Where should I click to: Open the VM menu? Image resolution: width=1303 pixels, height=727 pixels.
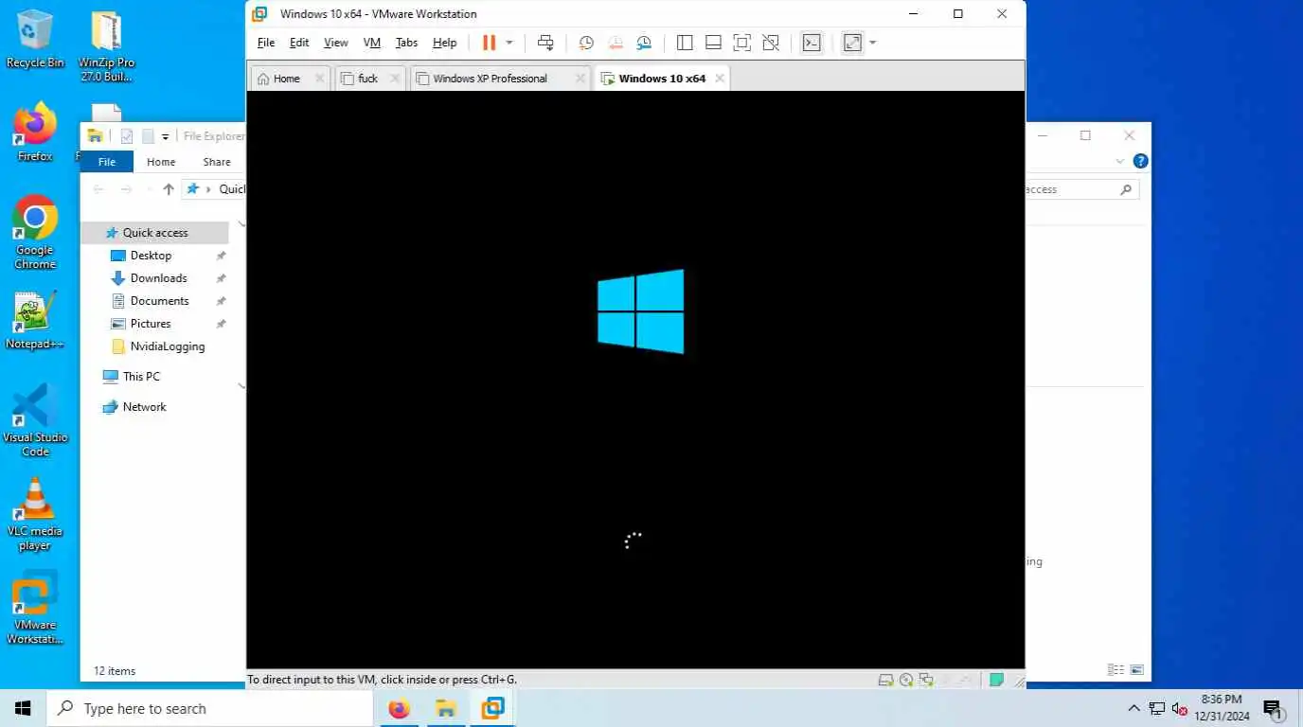tap(372, 43)
